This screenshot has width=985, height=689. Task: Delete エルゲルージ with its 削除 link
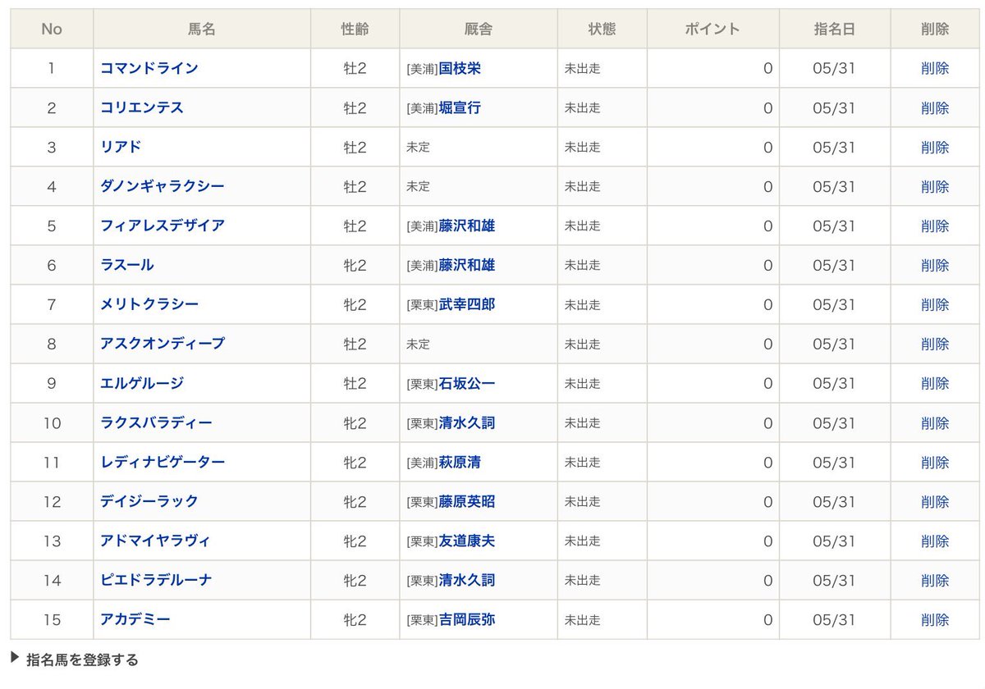[935, 383]
